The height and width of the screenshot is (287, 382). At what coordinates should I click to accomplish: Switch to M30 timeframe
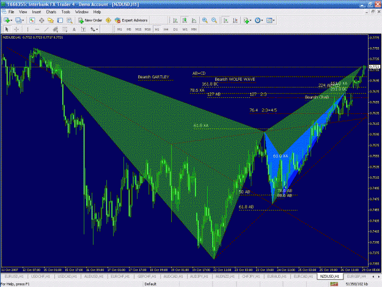click(148, 29)
